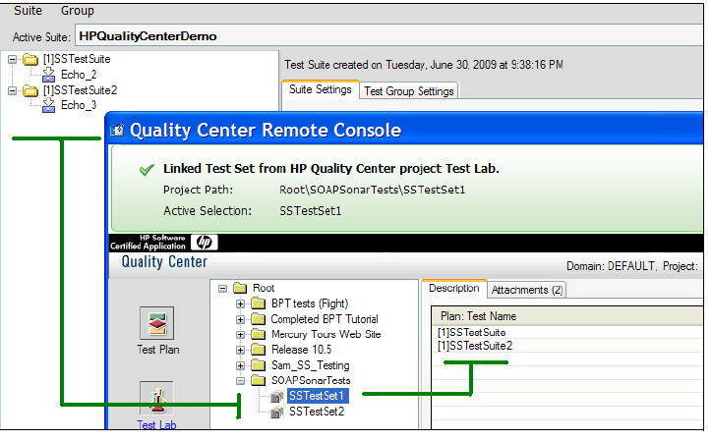The height and width of the screenshot is (441, 712).
Task: Click the SSTestSet1 test set icon
Action: 276,397
